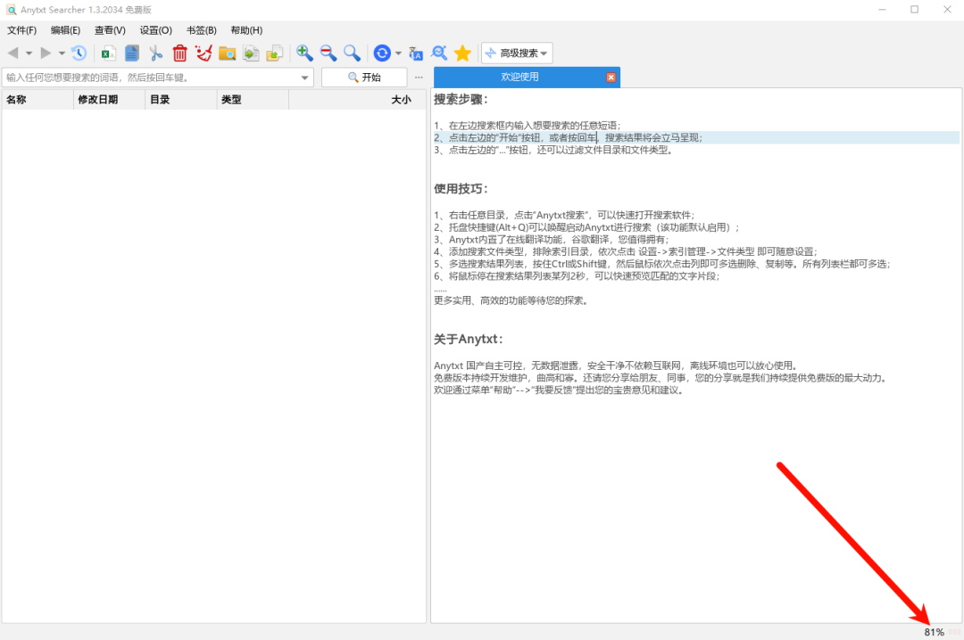Click tip line about 托盘快捷键(Alt+Q)
This screenshot has width=964, height=640.
(587, 227)
